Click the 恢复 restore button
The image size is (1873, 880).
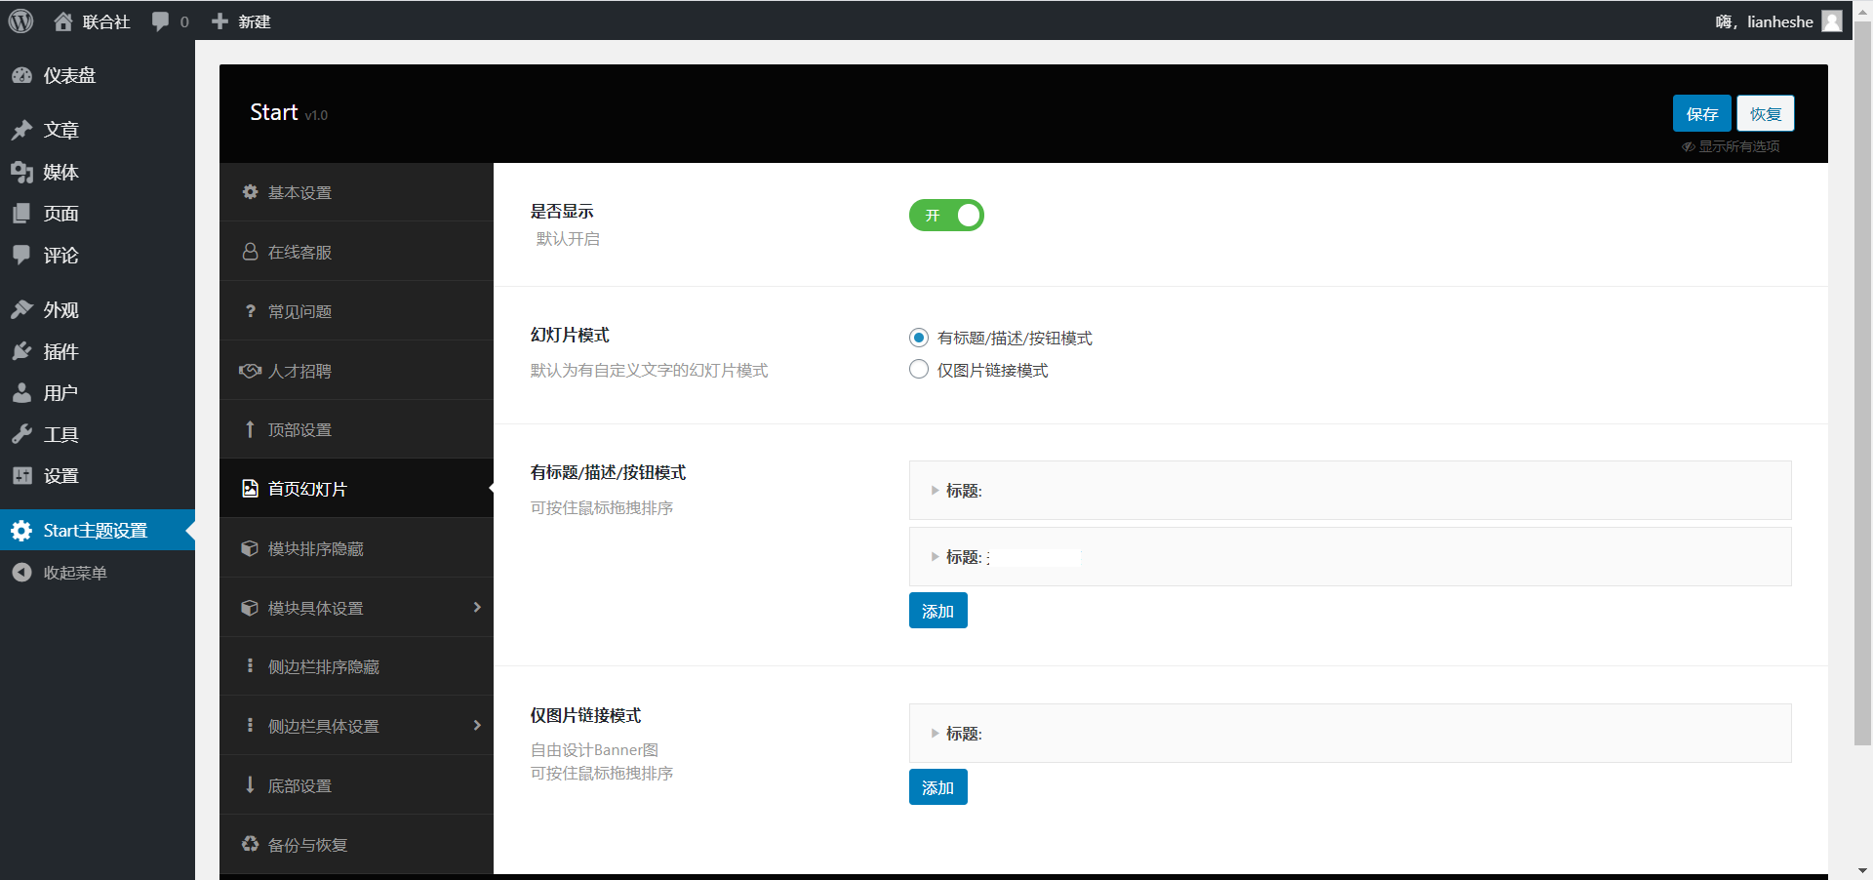pos(1765,114)
